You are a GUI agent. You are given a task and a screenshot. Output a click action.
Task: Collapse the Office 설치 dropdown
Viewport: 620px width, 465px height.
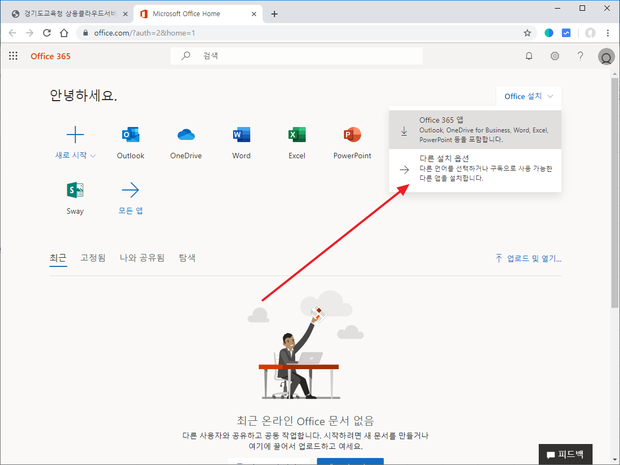coord(529,96)
